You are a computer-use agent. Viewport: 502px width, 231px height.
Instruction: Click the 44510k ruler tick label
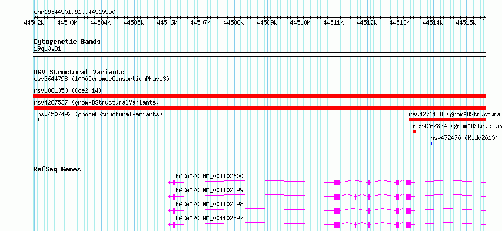coord(300,23)
